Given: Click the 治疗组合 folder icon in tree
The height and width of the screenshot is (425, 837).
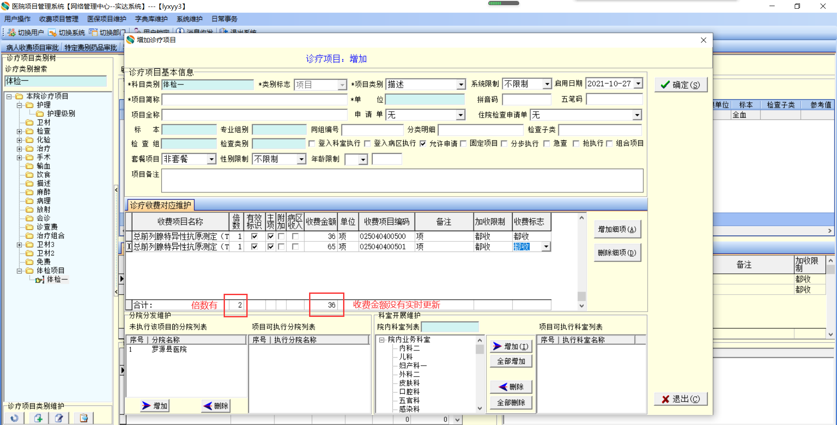Looking at the screenshot, I should pos(30,236).
